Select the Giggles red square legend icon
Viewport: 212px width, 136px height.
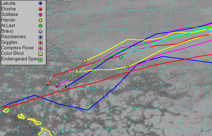pos(40,43)
